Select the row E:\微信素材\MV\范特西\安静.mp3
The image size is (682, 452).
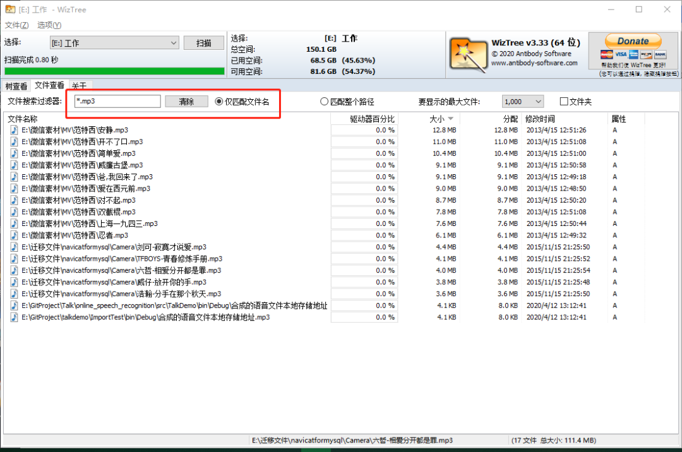pos(342,130)
